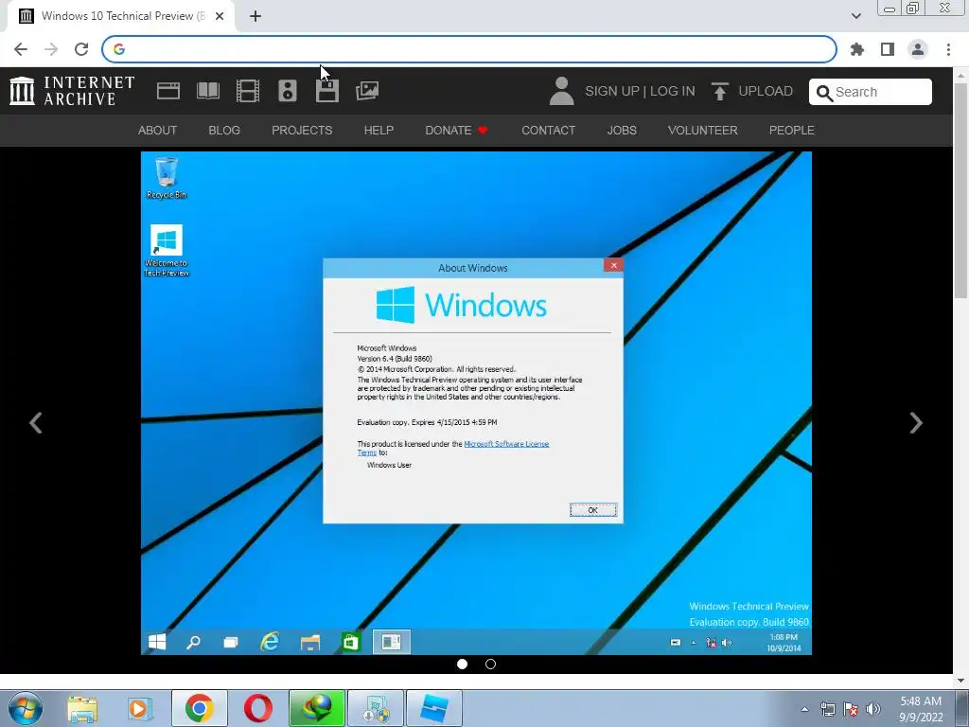This screenshot has height=727, width=969.
Task: Click the volume speaker tray icon
Action: pos(873,709)
